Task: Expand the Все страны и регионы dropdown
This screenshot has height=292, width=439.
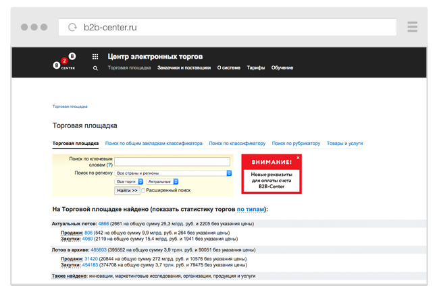Action: [174, 173]
